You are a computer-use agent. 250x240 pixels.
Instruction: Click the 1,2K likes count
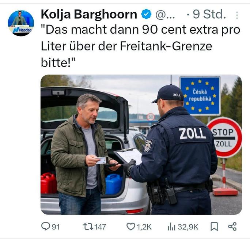coord(144,227)
